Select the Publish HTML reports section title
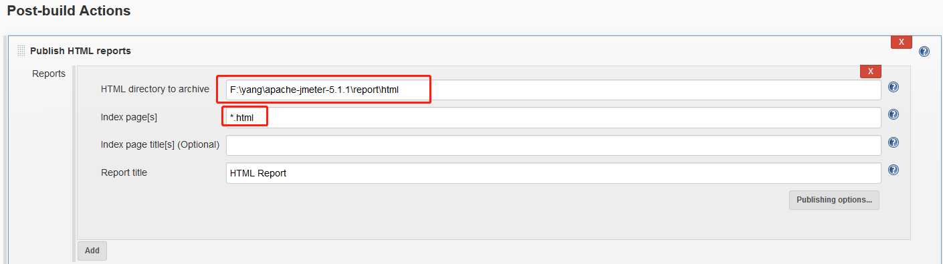The image size is (943, 264). [80, 51]
